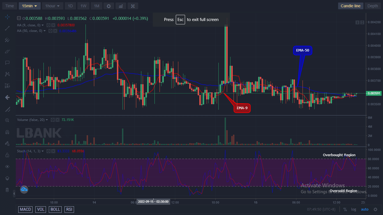383x215 pixels.
Task: Open bottom-right chart settings gear
Action: pos(375,209)
